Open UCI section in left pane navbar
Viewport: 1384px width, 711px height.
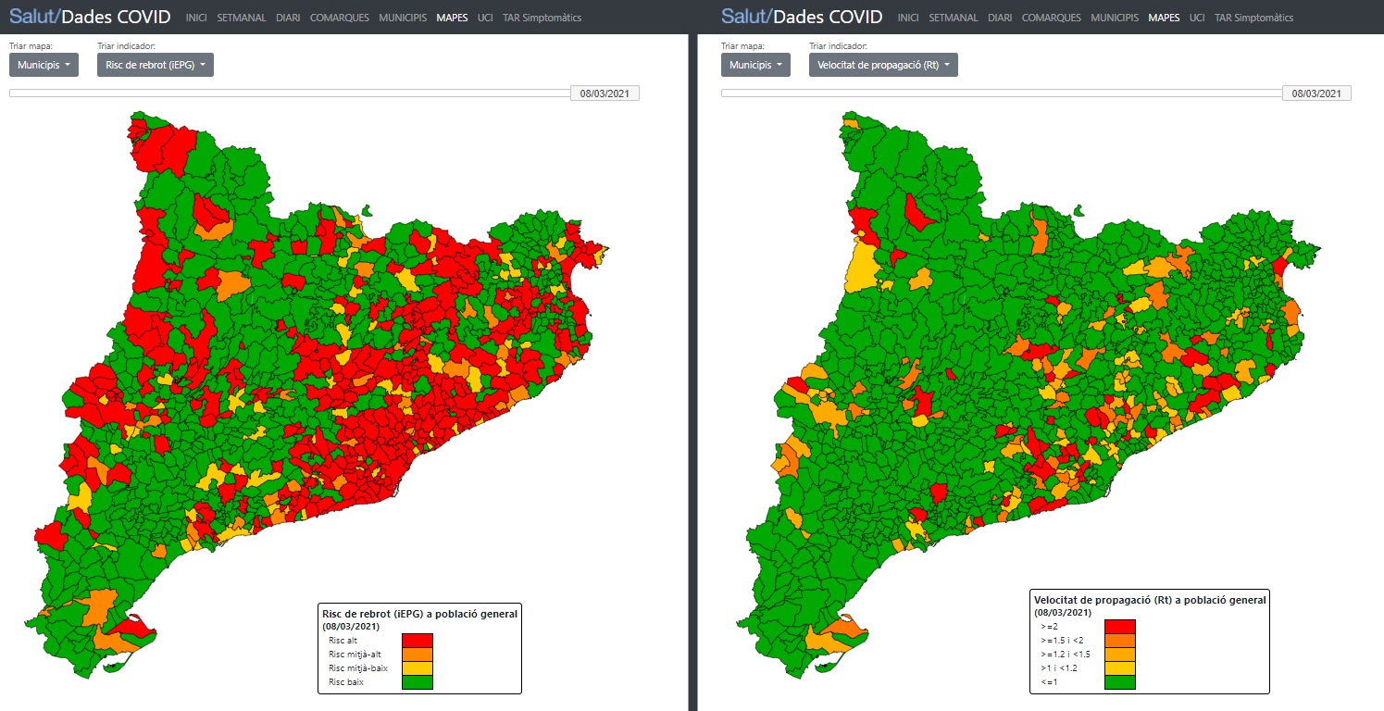[x=485, y=18]
